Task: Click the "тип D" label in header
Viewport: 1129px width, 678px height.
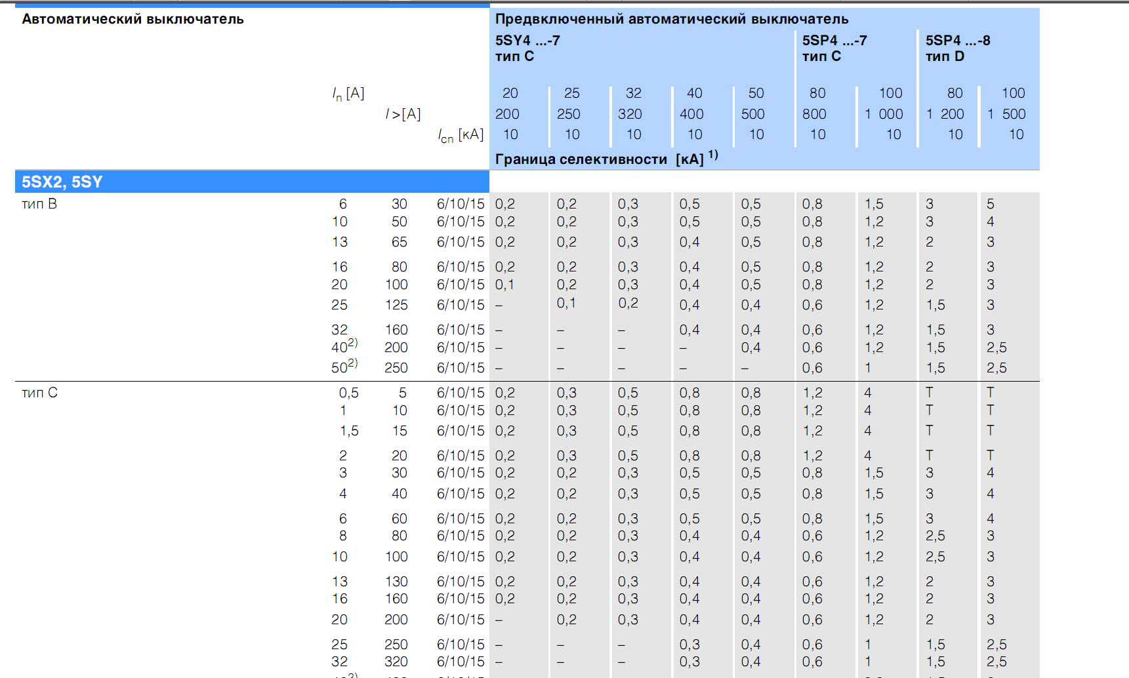Action: (x=945, y=56)
